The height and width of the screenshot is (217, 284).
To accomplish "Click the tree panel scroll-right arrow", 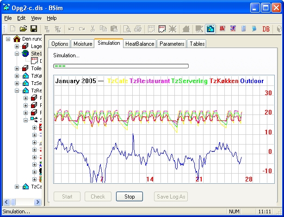I will pos(37,202).
